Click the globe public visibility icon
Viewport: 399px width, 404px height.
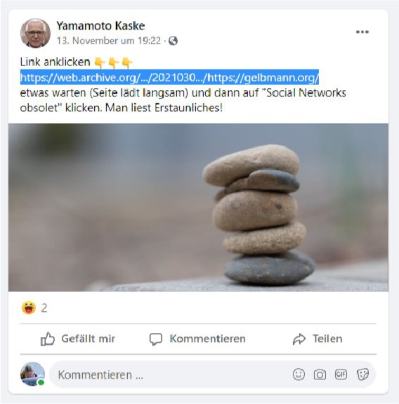pyautogui.click(x=173, y=41)
